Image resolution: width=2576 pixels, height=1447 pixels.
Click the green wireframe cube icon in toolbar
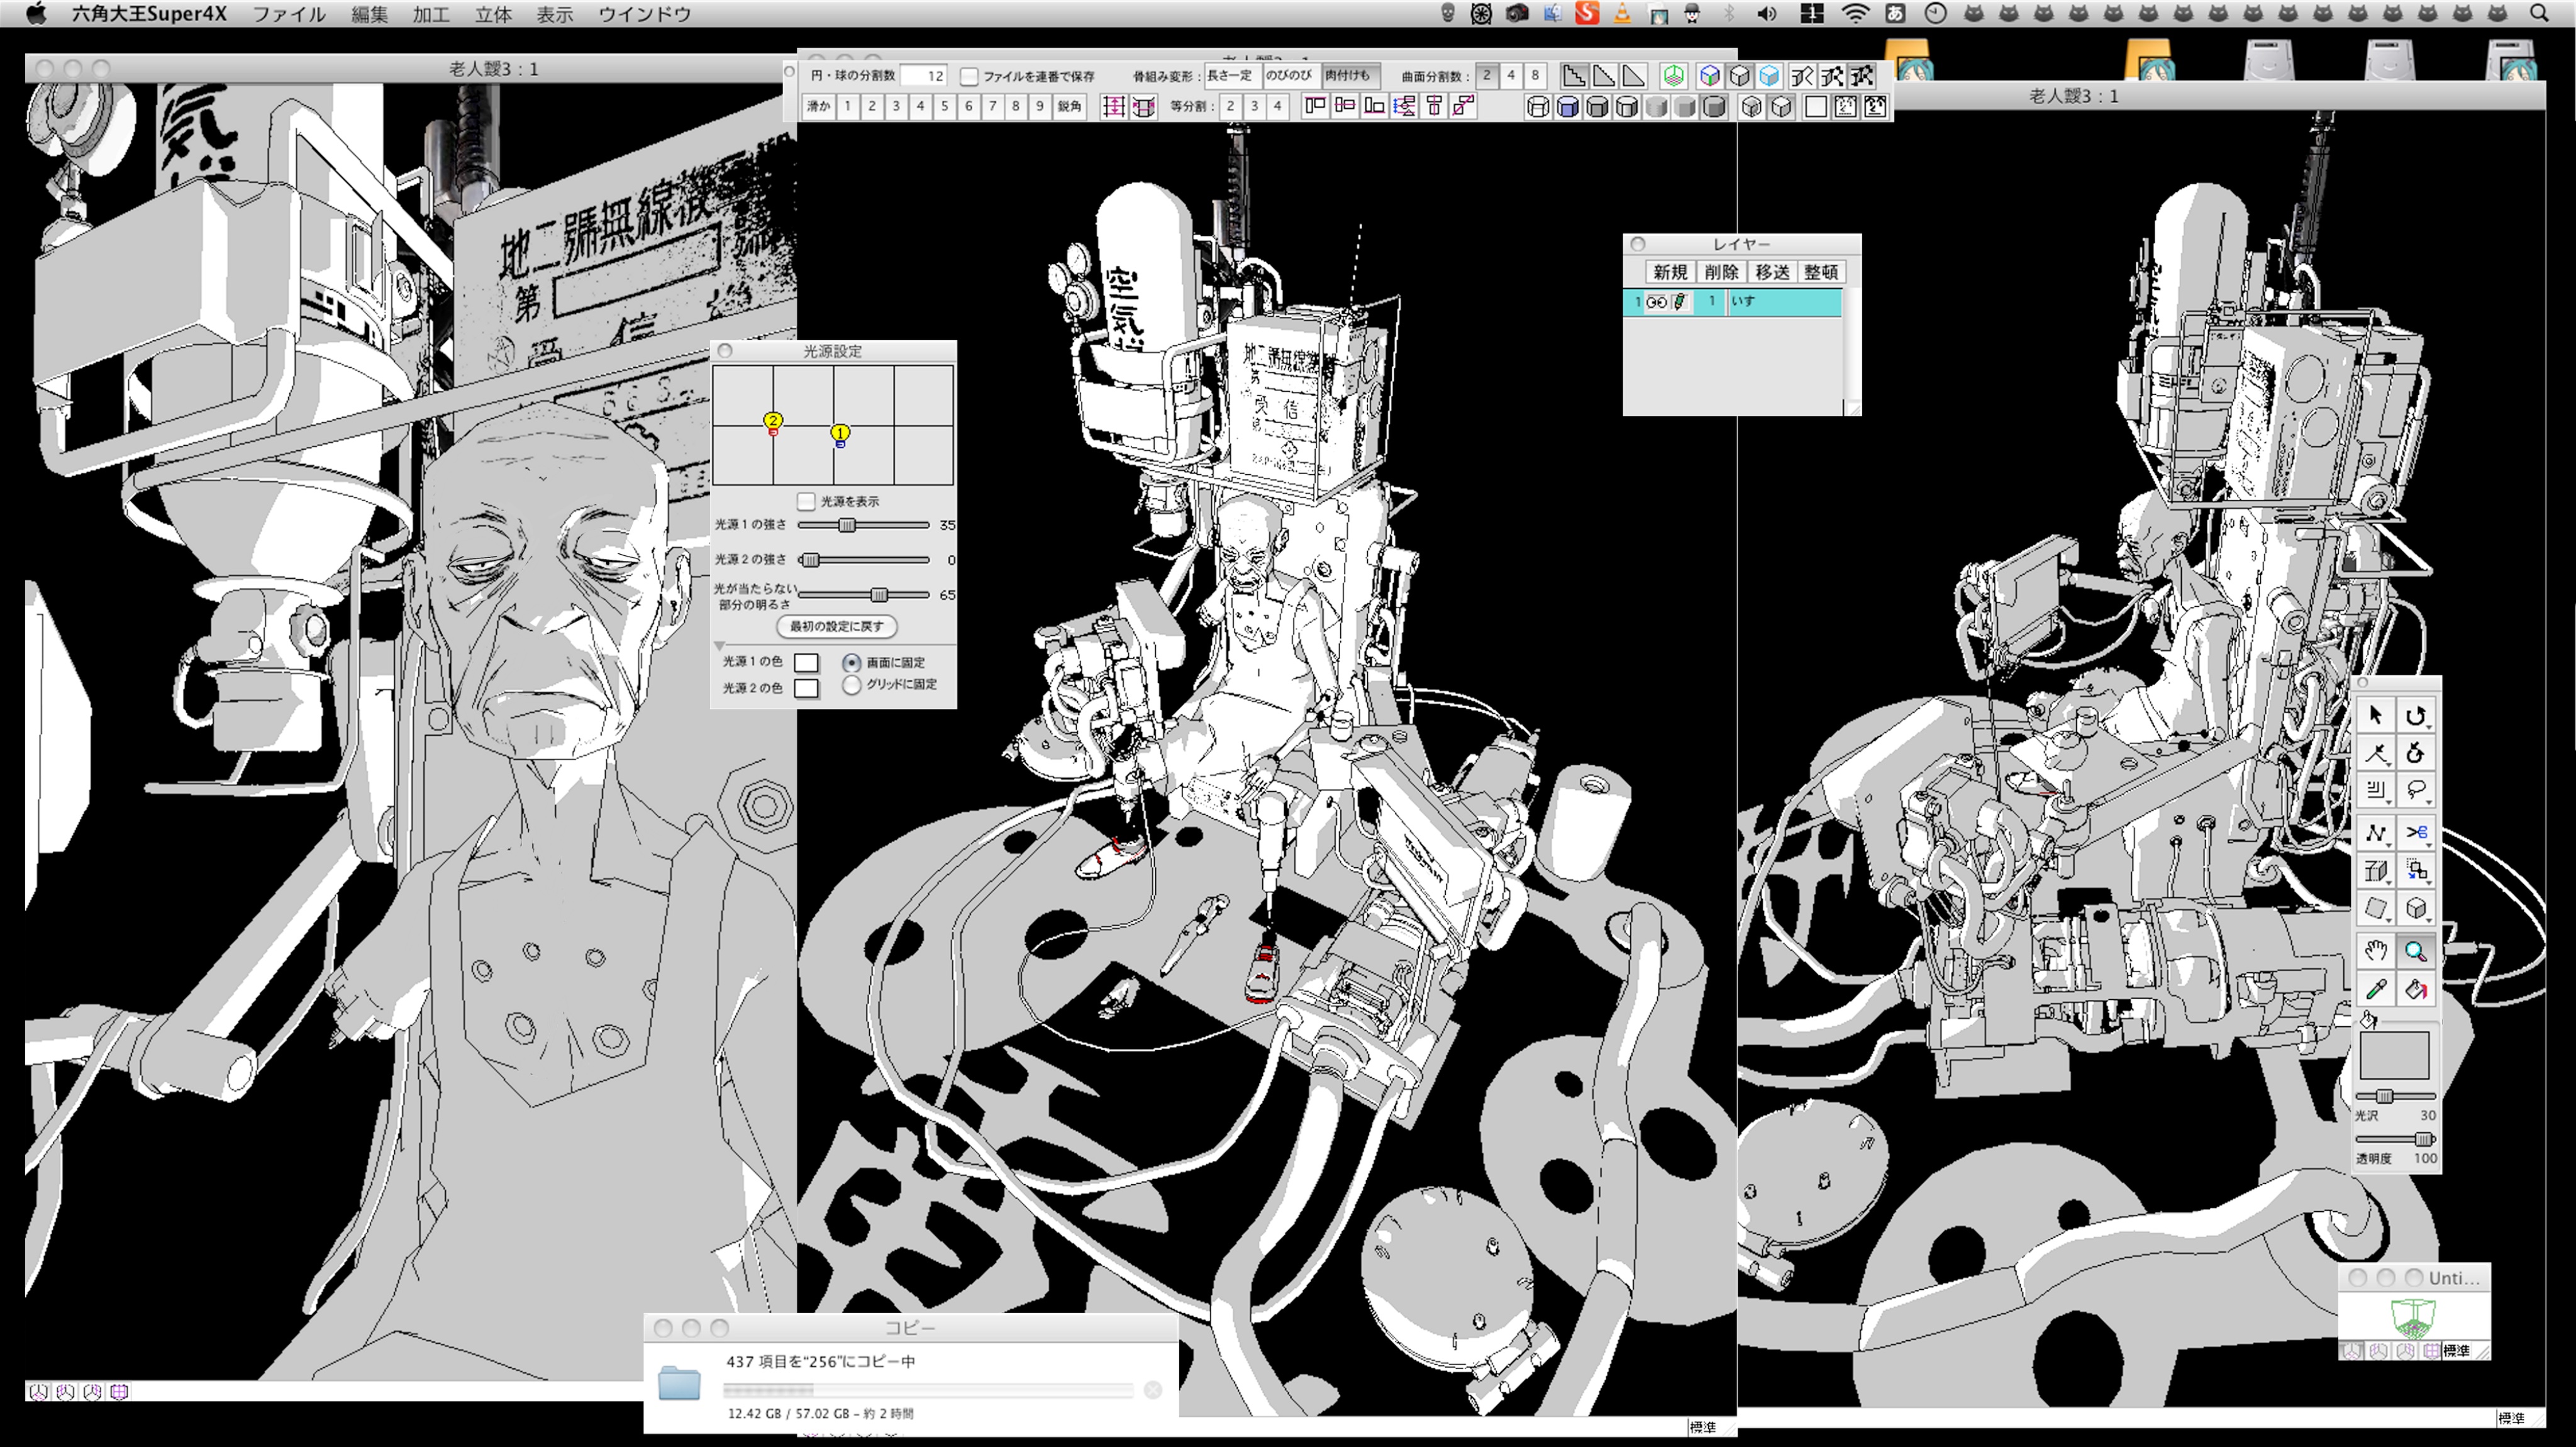(x=1673, y=76)
